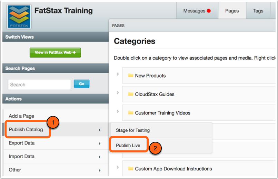Viewport: 278px width, 179px height.
Task: Click the CloudStax Guides category name
Action: [155, 94]
